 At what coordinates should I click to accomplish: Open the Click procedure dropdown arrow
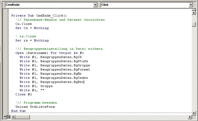191,5
